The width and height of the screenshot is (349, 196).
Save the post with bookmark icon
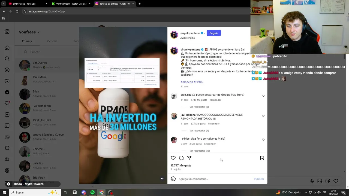(x=262, y=158)
